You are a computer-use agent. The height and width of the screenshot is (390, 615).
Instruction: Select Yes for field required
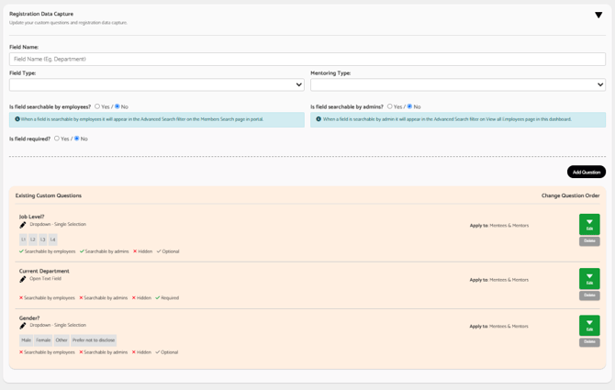click(x=57, y=139)
